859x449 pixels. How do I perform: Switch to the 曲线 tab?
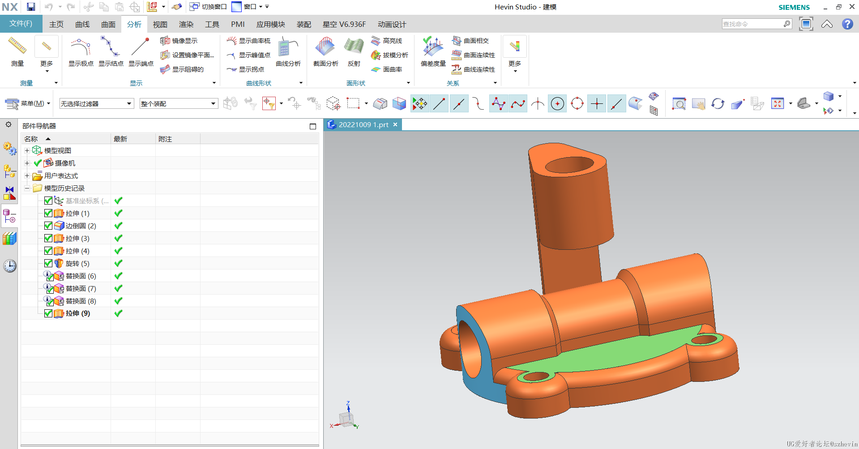(82, 24)
